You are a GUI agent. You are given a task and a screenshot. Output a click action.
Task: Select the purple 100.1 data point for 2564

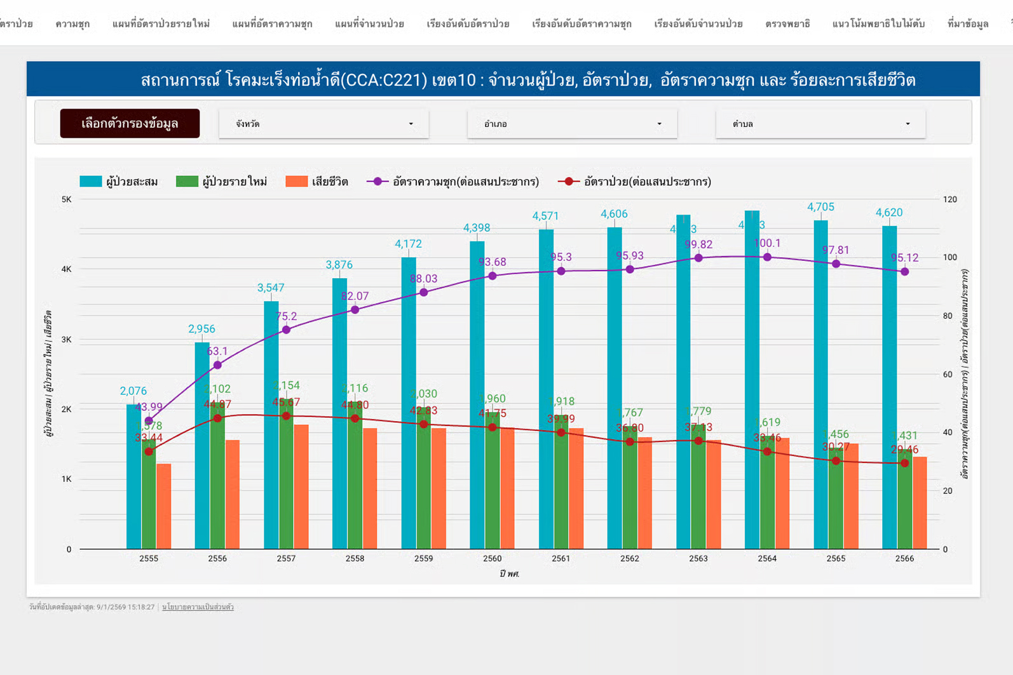767,257
